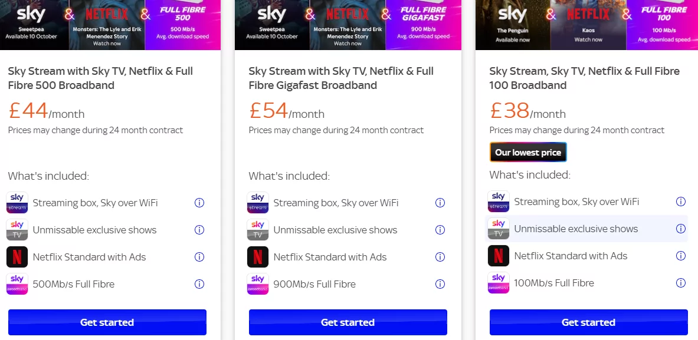Open Full Fibre 100 Broadband package title
This screenshot has width=698, height=340.
[584, 78]
